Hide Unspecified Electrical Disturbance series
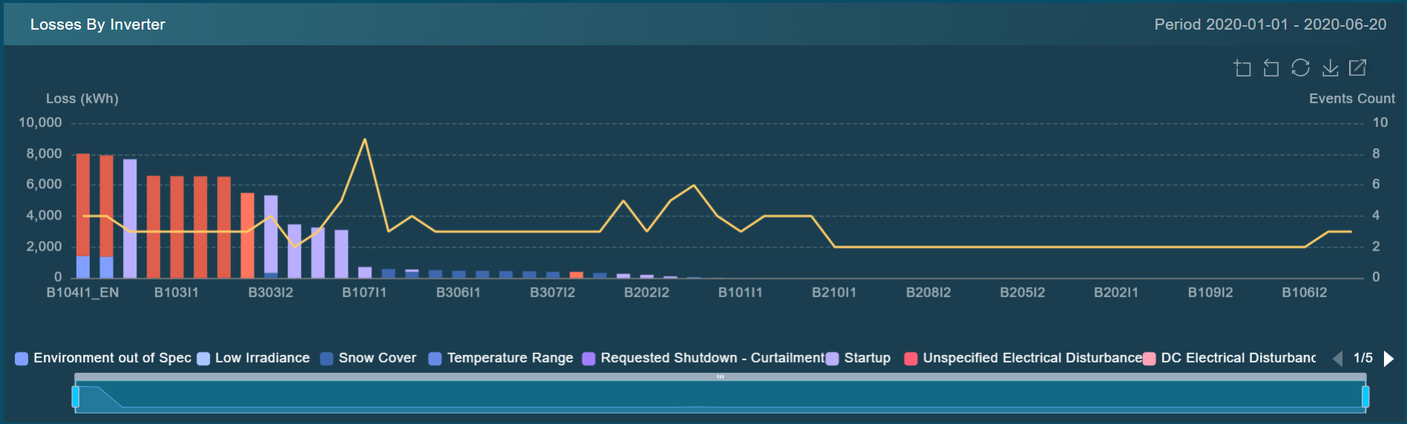 [1023, 358]
